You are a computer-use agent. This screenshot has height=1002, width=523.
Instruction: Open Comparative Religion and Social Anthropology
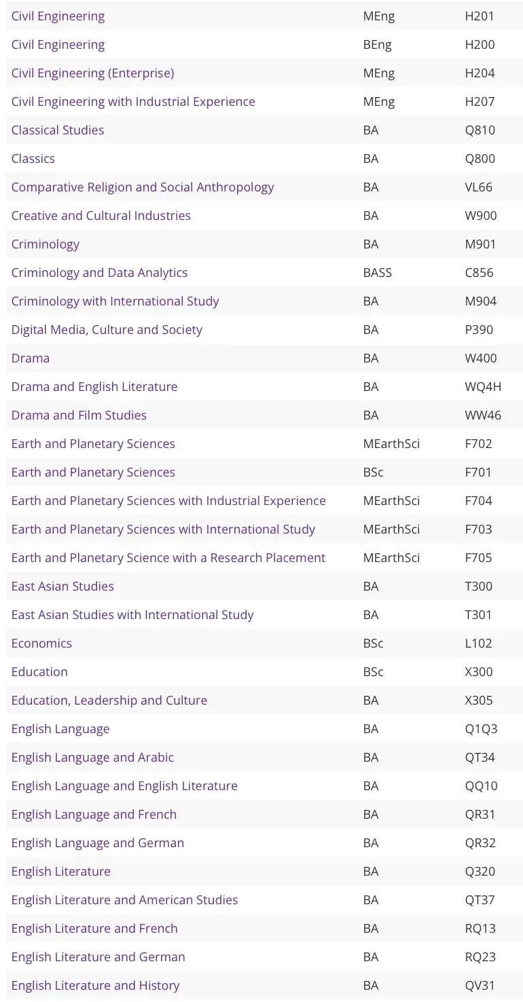pos(143,187)
